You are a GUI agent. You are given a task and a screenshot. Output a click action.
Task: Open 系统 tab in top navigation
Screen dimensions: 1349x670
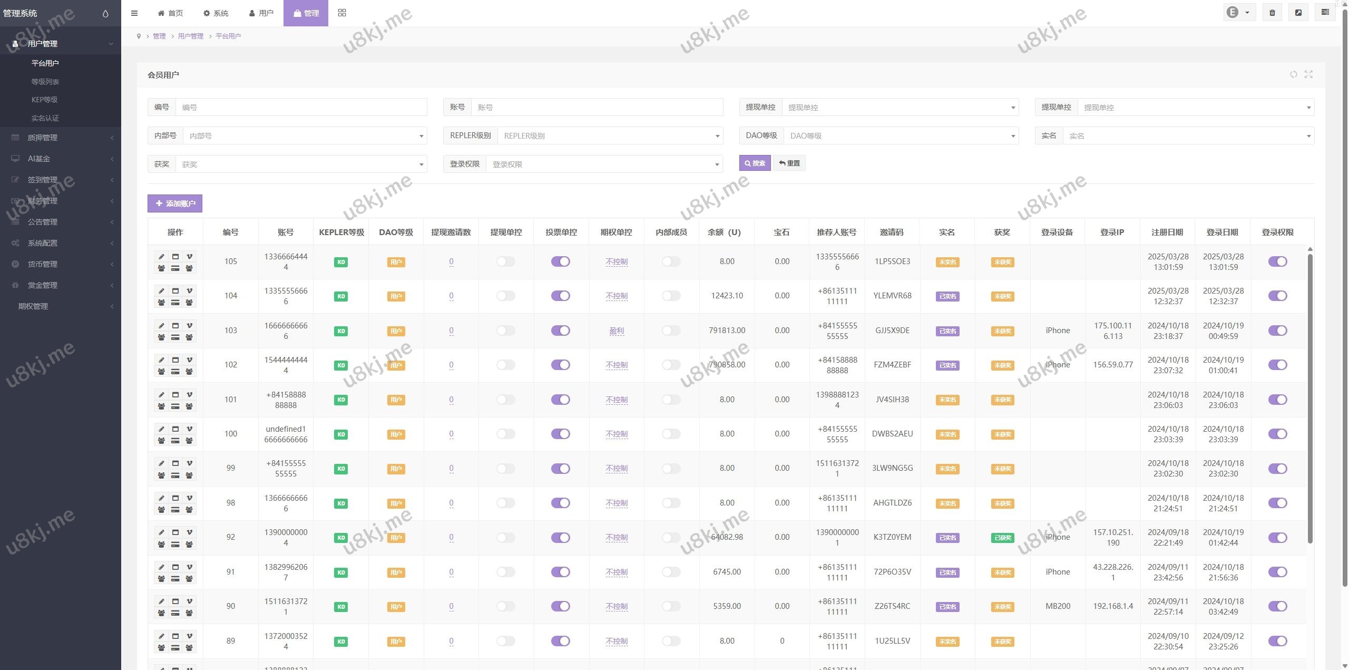[216, 13]
